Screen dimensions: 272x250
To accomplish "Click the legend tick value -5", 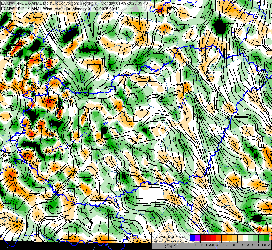I will (x=195, y=245).
